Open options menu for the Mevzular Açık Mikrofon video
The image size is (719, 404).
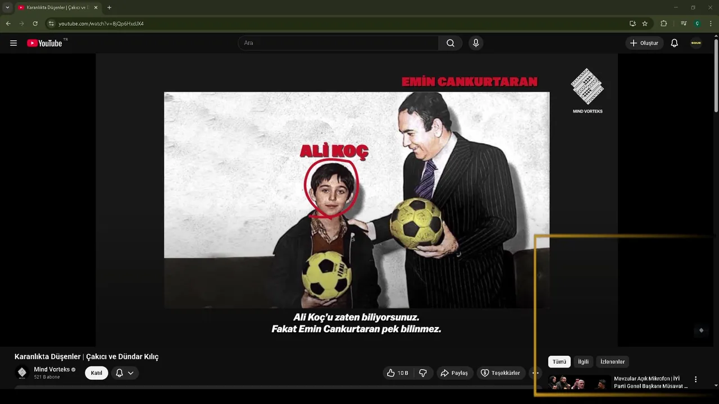click(x=695, y=379)
